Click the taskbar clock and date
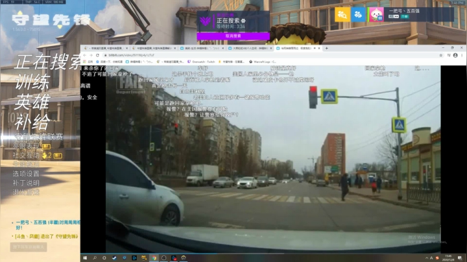This screenshot has width=467, height=262. pyautogui.click(x=448, y=258)
